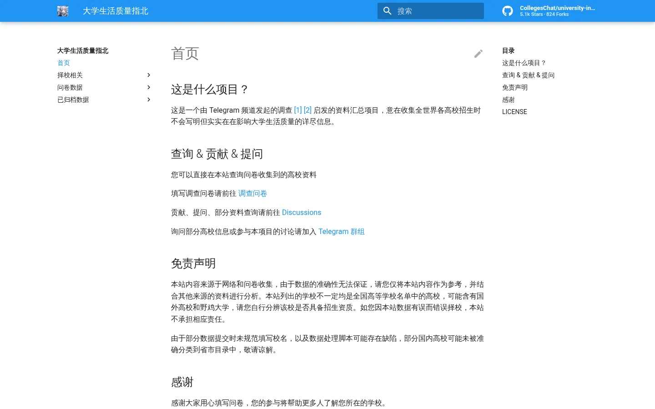The width and height of the screenshot is (655, 409).
Task: Click the 目录 contents title
Action: 509,50
